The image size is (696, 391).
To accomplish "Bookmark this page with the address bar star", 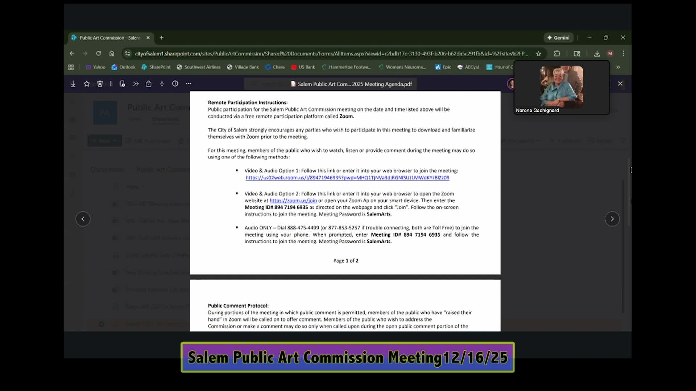I will [x=539, y=53].
